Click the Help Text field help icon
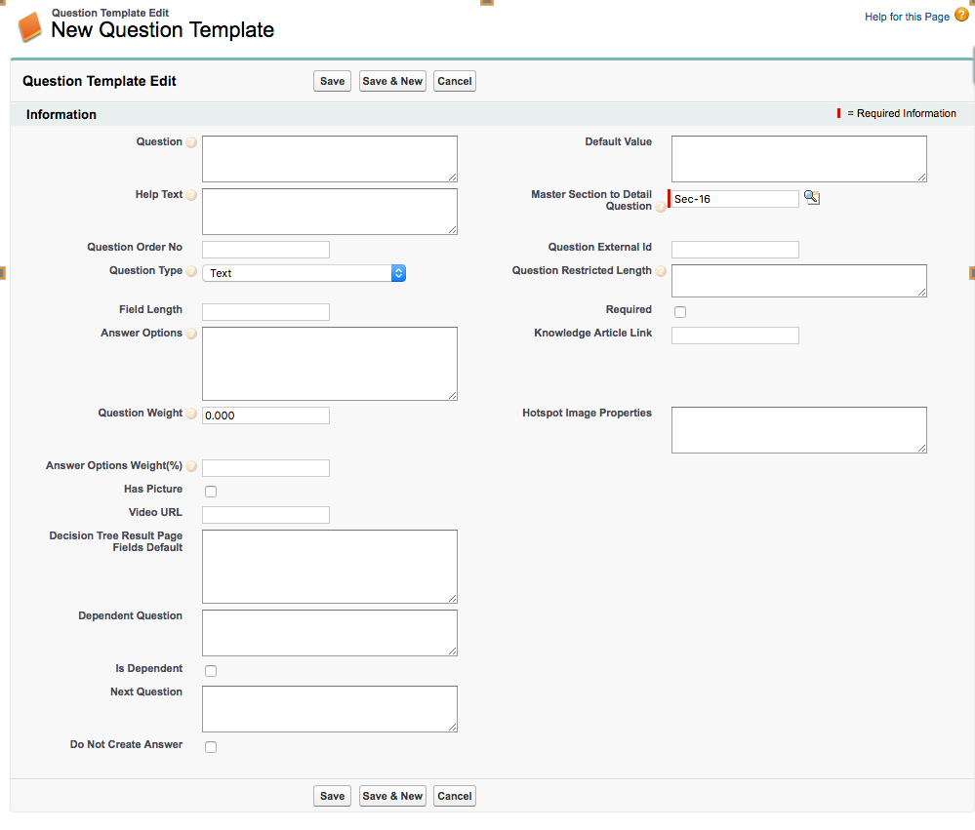 point(191,195)
